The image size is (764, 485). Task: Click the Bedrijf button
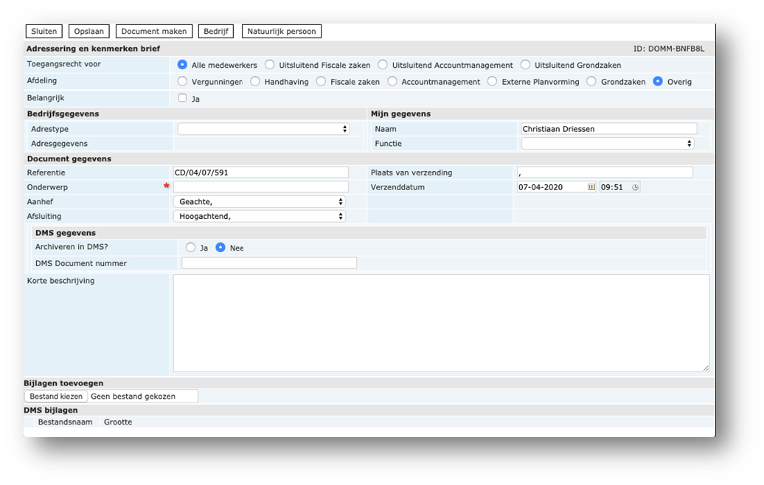coord(216,32)
